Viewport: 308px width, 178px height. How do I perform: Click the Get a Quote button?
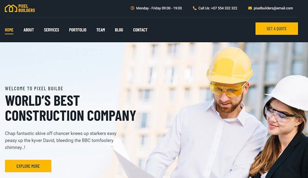point(276,29)
